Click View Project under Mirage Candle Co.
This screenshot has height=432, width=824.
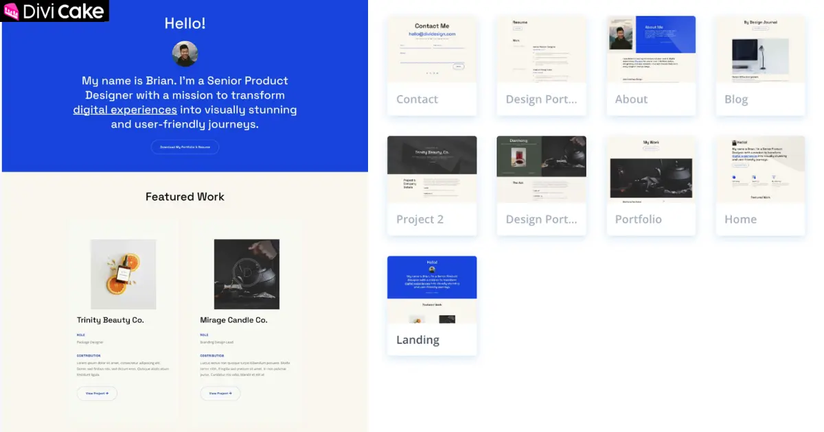220,394
